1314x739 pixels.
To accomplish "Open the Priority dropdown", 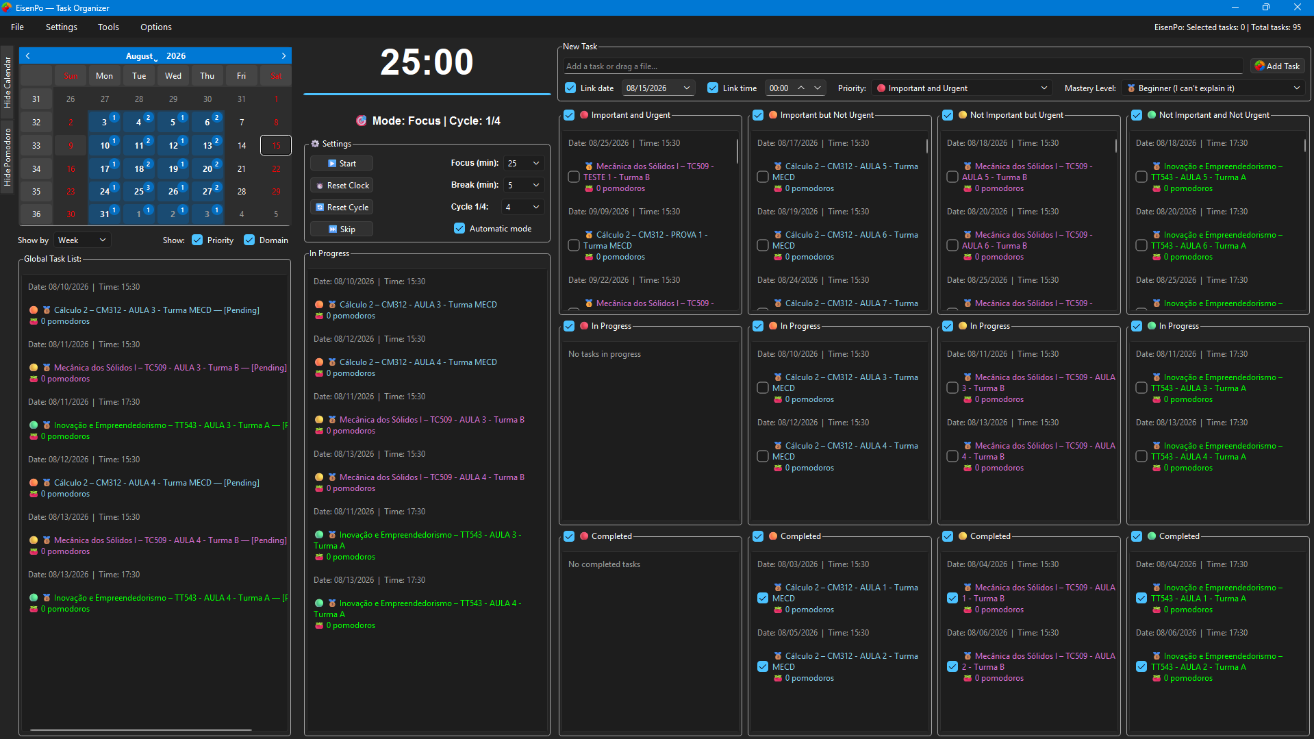I will 962,88.
